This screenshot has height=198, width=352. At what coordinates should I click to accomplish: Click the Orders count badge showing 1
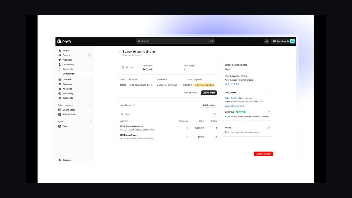tap(90, 55)
